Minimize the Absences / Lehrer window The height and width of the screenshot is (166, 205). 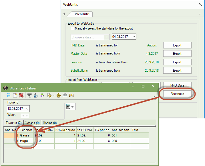(133, 87)
